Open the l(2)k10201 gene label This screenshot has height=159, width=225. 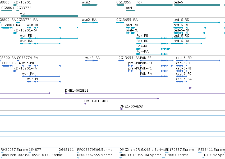22,2
